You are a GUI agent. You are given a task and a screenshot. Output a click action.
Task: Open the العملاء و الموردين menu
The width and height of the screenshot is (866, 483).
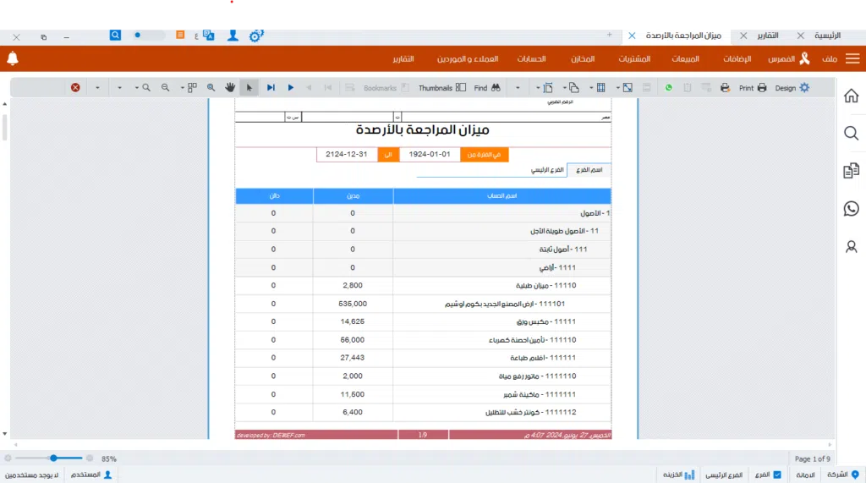(x=467, y=58)
